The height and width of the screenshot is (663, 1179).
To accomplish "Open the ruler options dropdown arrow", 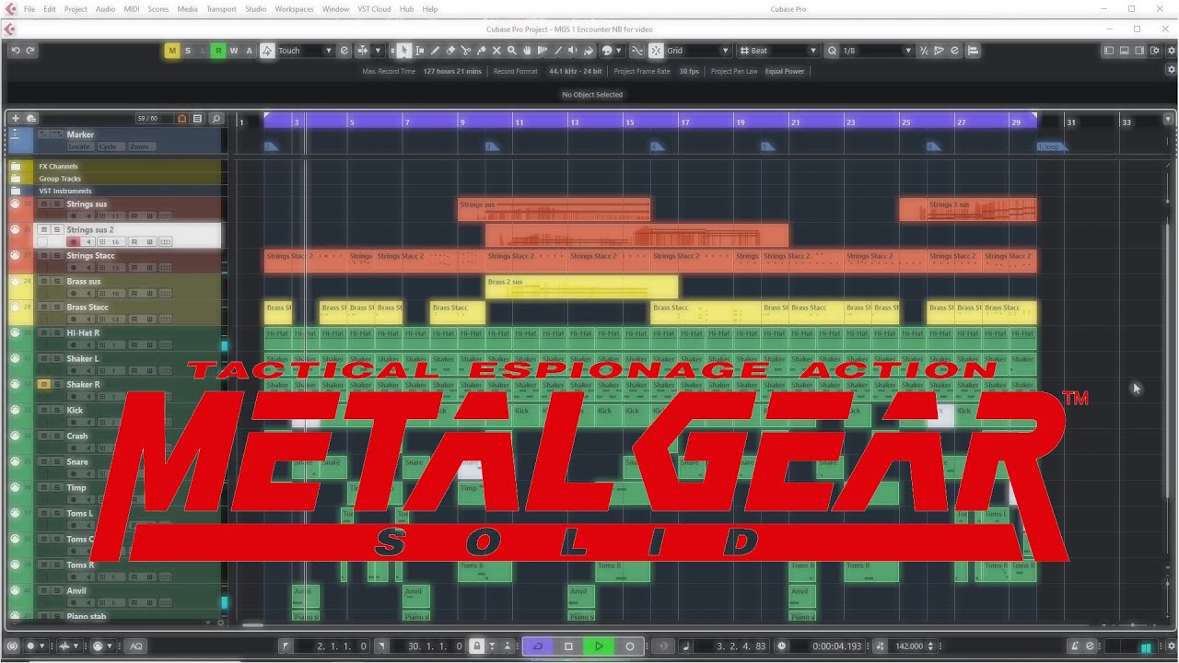I will coord(1169,119).
